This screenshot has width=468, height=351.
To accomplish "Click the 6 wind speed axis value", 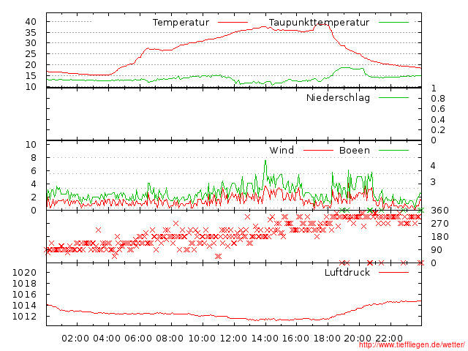I will coord(34,170).
